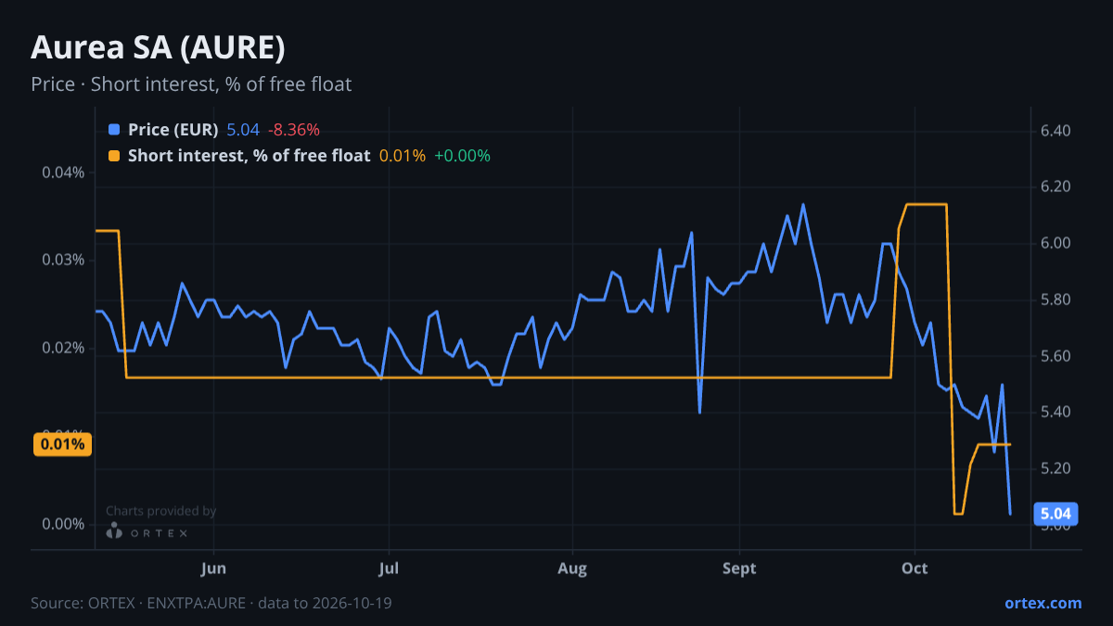
Task: Select the Price (EUR) legend label
Action: click(x=173, y=130)
